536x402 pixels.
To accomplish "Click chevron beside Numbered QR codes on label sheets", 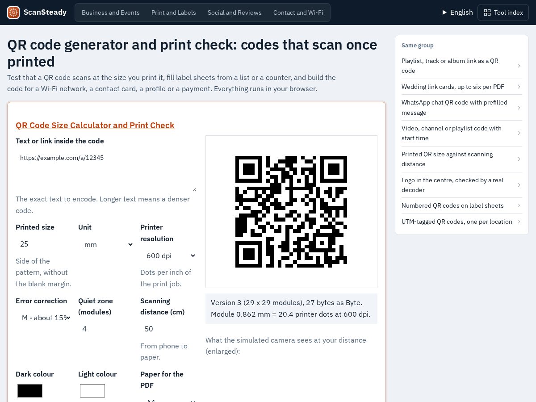I will [519, 205].
